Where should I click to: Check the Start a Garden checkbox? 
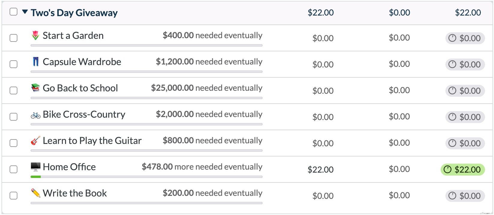(13, 38)
